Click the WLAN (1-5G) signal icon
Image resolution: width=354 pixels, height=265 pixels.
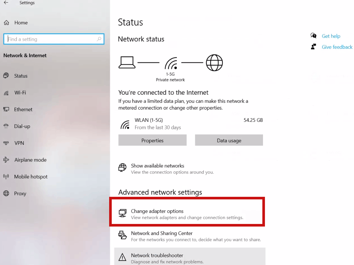125,125
